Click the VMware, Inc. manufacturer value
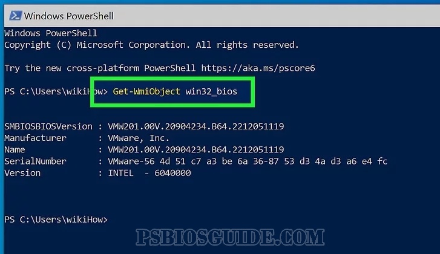Screen dimensions: 440x254 pos(139,138)
